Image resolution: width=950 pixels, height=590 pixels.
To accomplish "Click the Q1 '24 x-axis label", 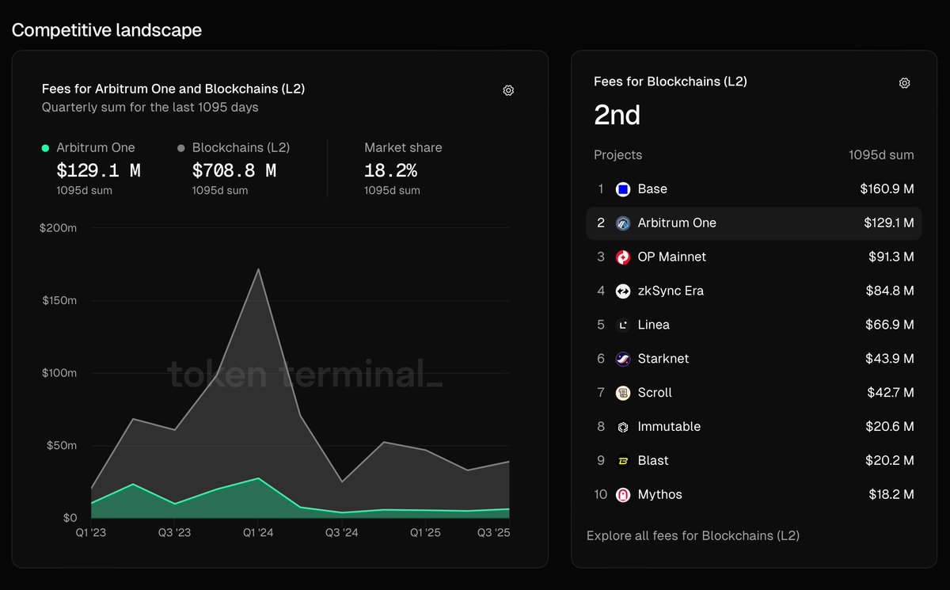I will [257, 533].
